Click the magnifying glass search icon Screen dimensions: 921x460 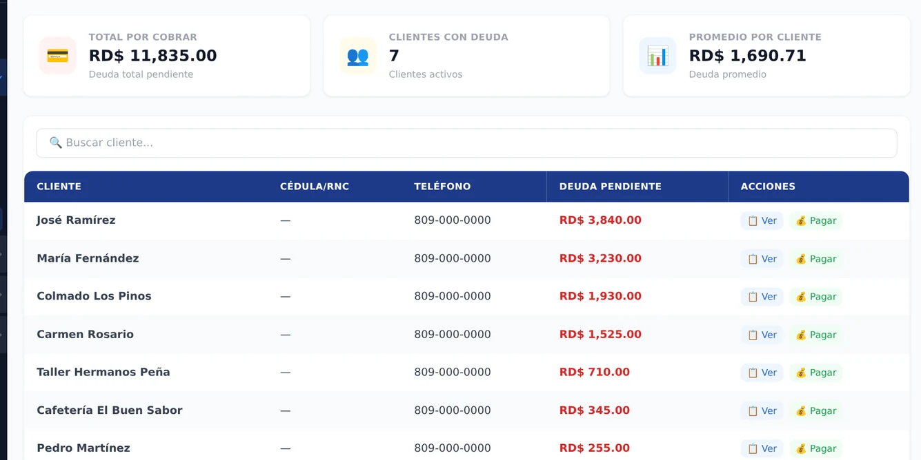[56, 143]
